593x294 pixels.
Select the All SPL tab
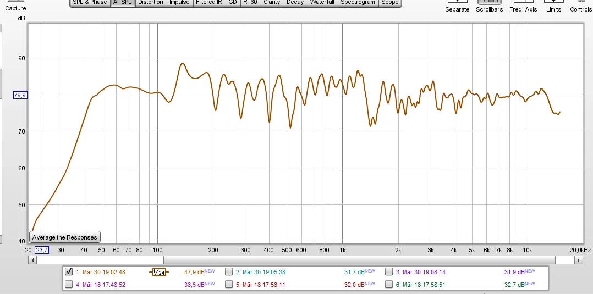tap(123, 3)
